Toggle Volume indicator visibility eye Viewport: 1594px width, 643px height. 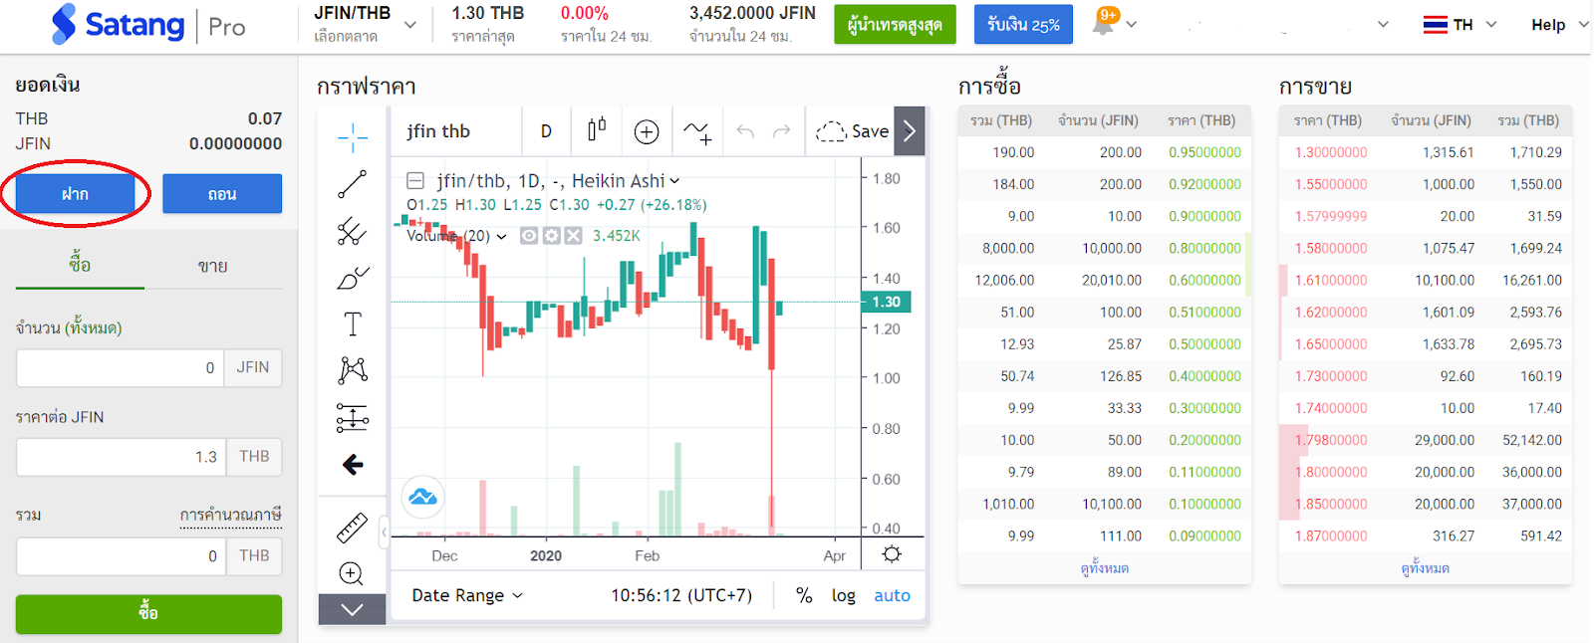point(529,236)
